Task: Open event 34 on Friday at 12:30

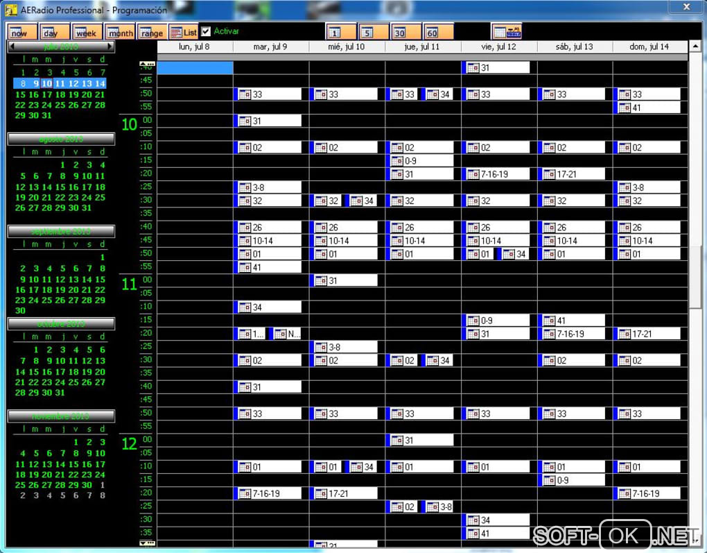Action: pos(496,520)
